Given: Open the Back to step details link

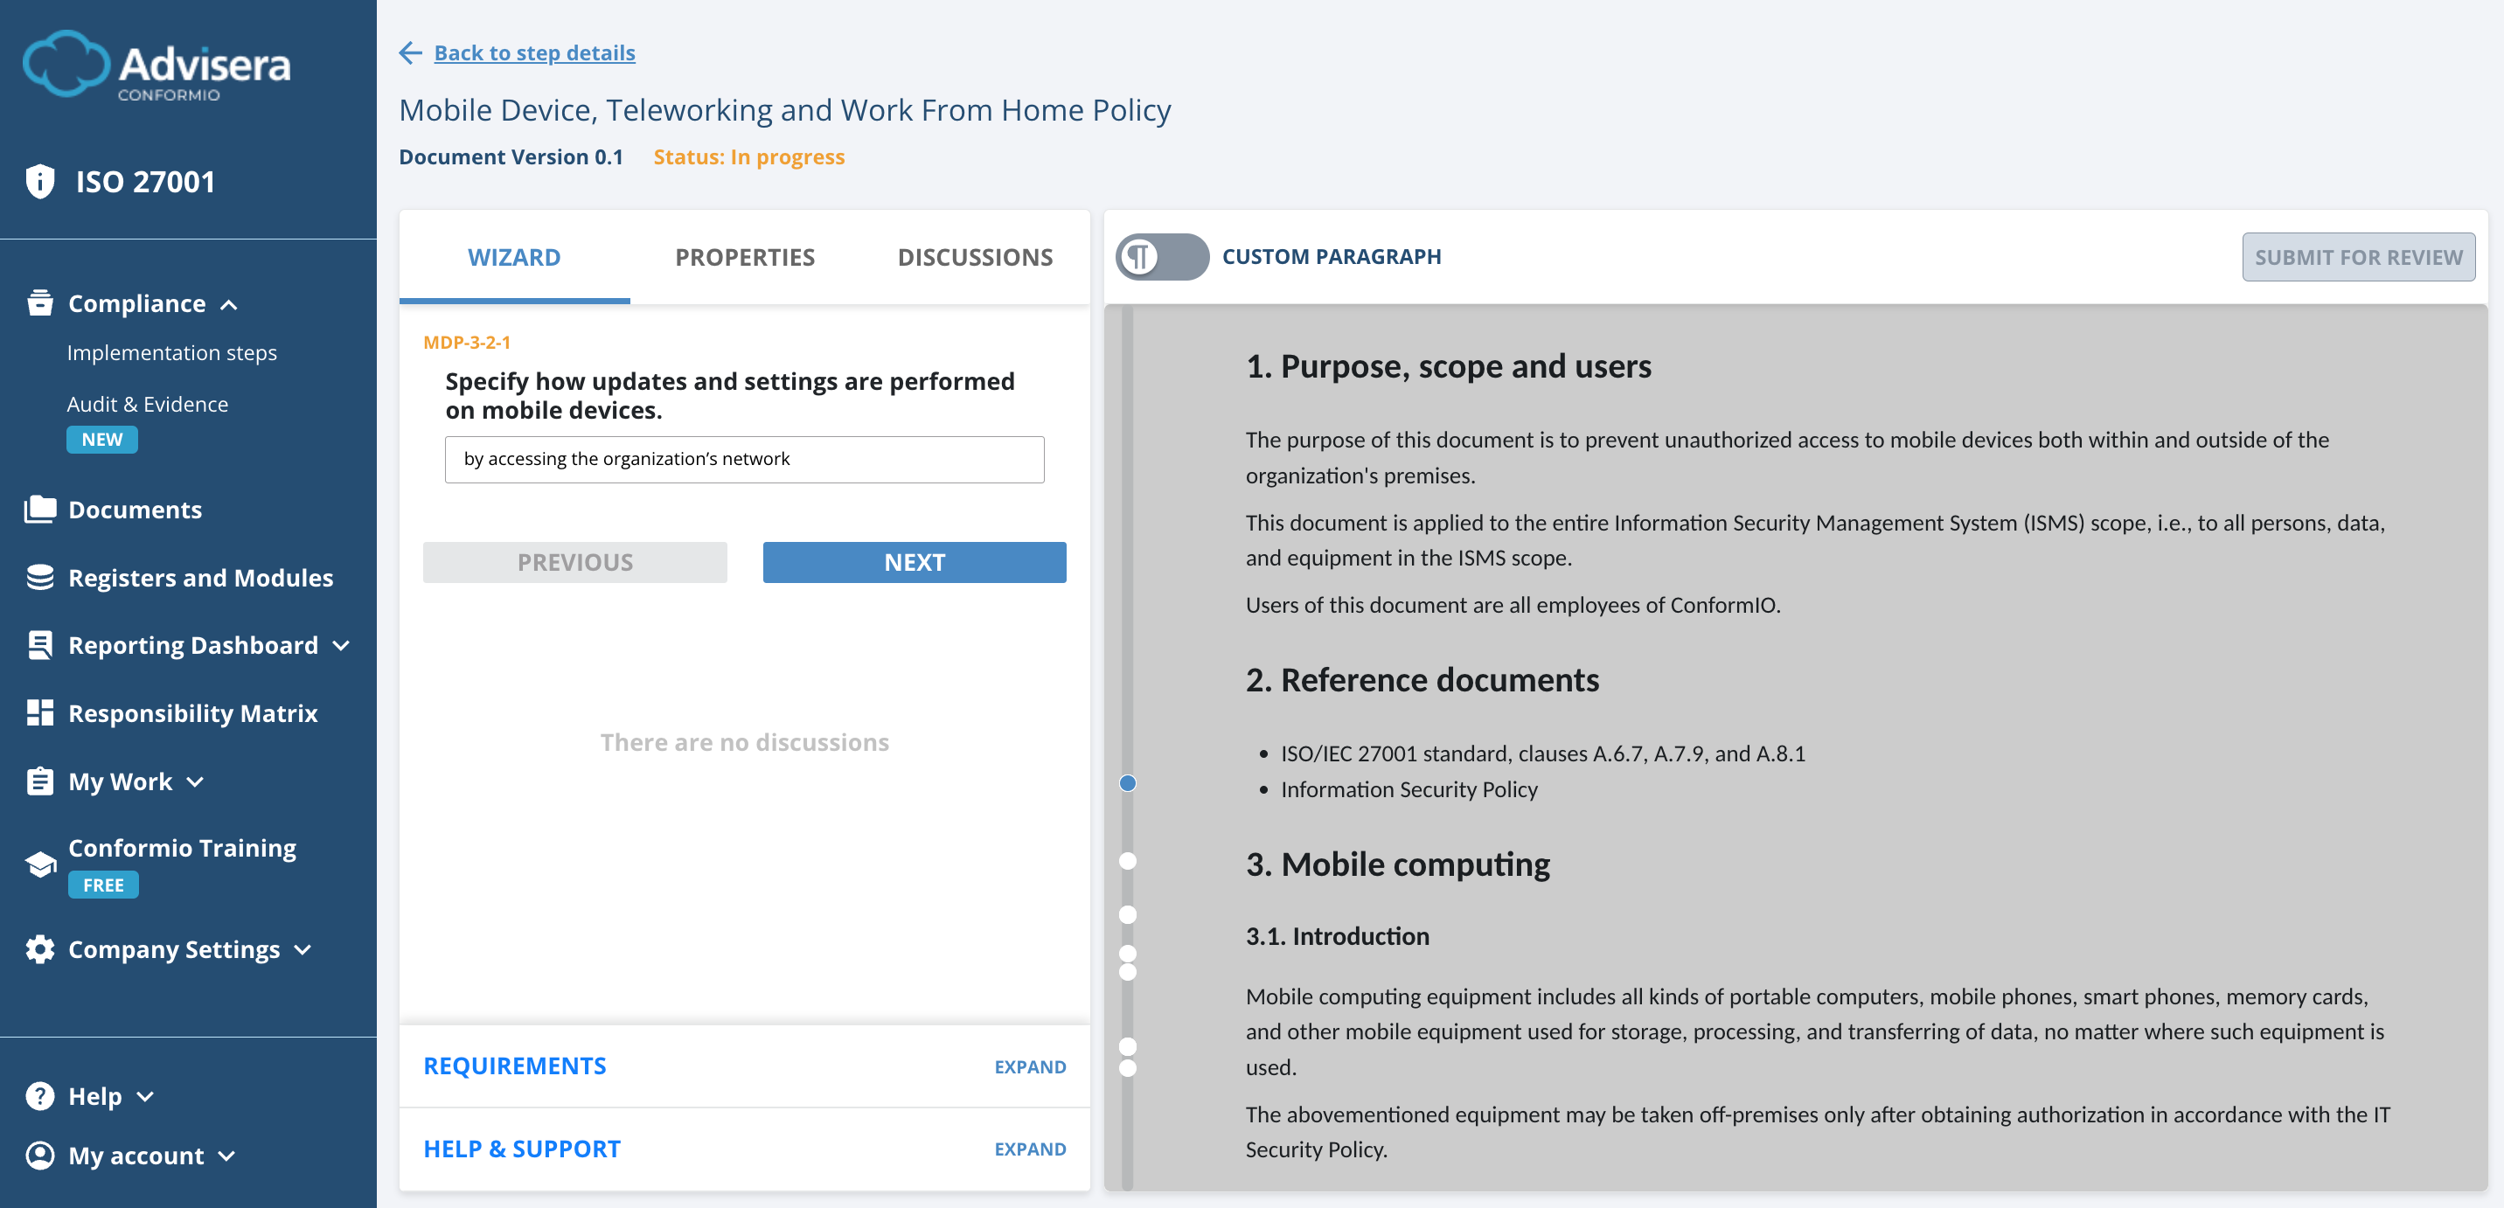Looking at the screenshot, I should click(533, 52).
